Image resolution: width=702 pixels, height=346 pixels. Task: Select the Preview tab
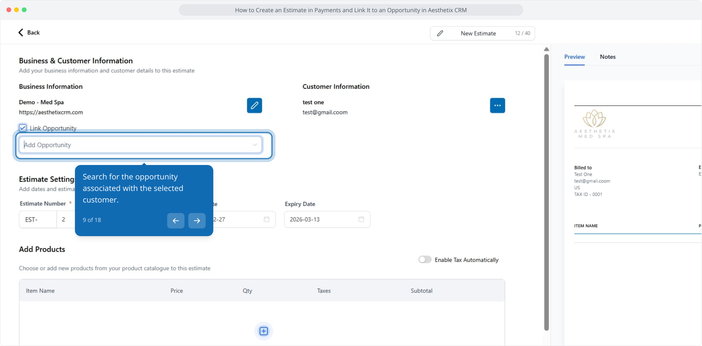click(x=574, y=57)
